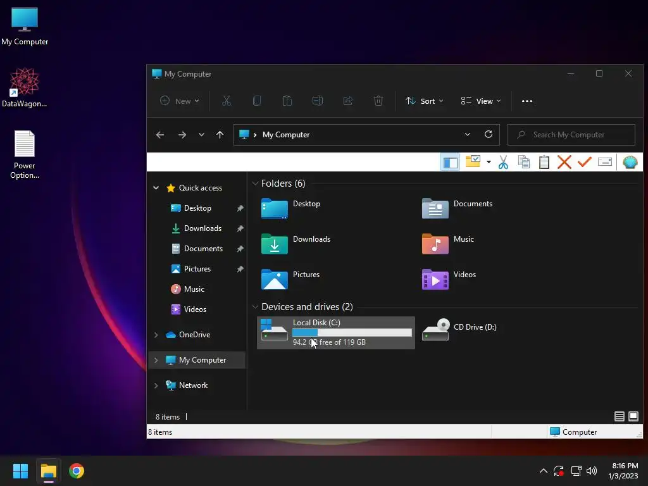Click the Copy icon in the command bar
The image size is (648, 486).
coord(257,101)
